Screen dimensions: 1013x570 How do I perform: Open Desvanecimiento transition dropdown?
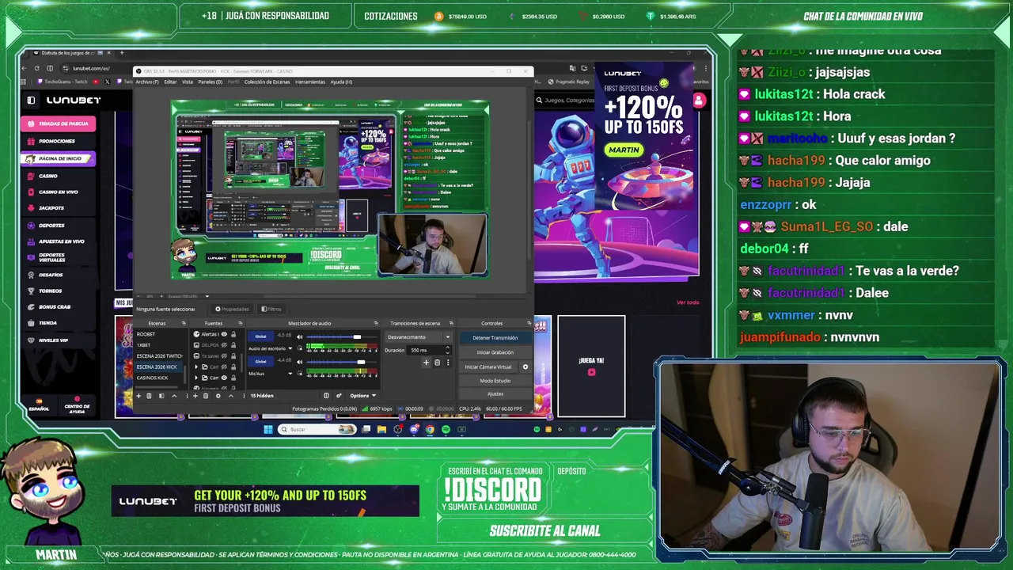(x=419, y=337)
